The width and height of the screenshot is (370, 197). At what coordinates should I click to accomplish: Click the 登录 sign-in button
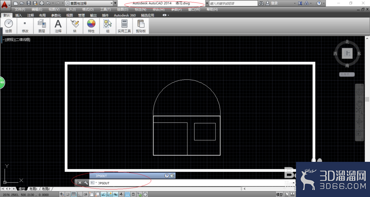pos(272,3)
